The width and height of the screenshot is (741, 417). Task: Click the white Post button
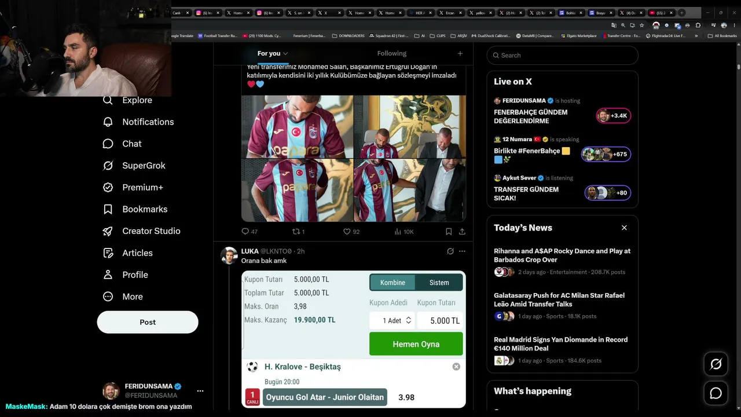click(148, 322)
